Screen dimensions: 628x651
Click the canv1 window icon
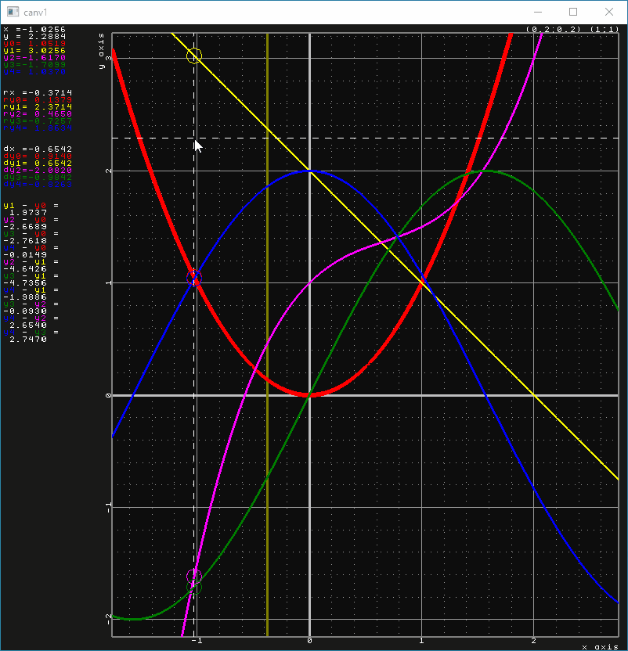[x=13, y=12]
